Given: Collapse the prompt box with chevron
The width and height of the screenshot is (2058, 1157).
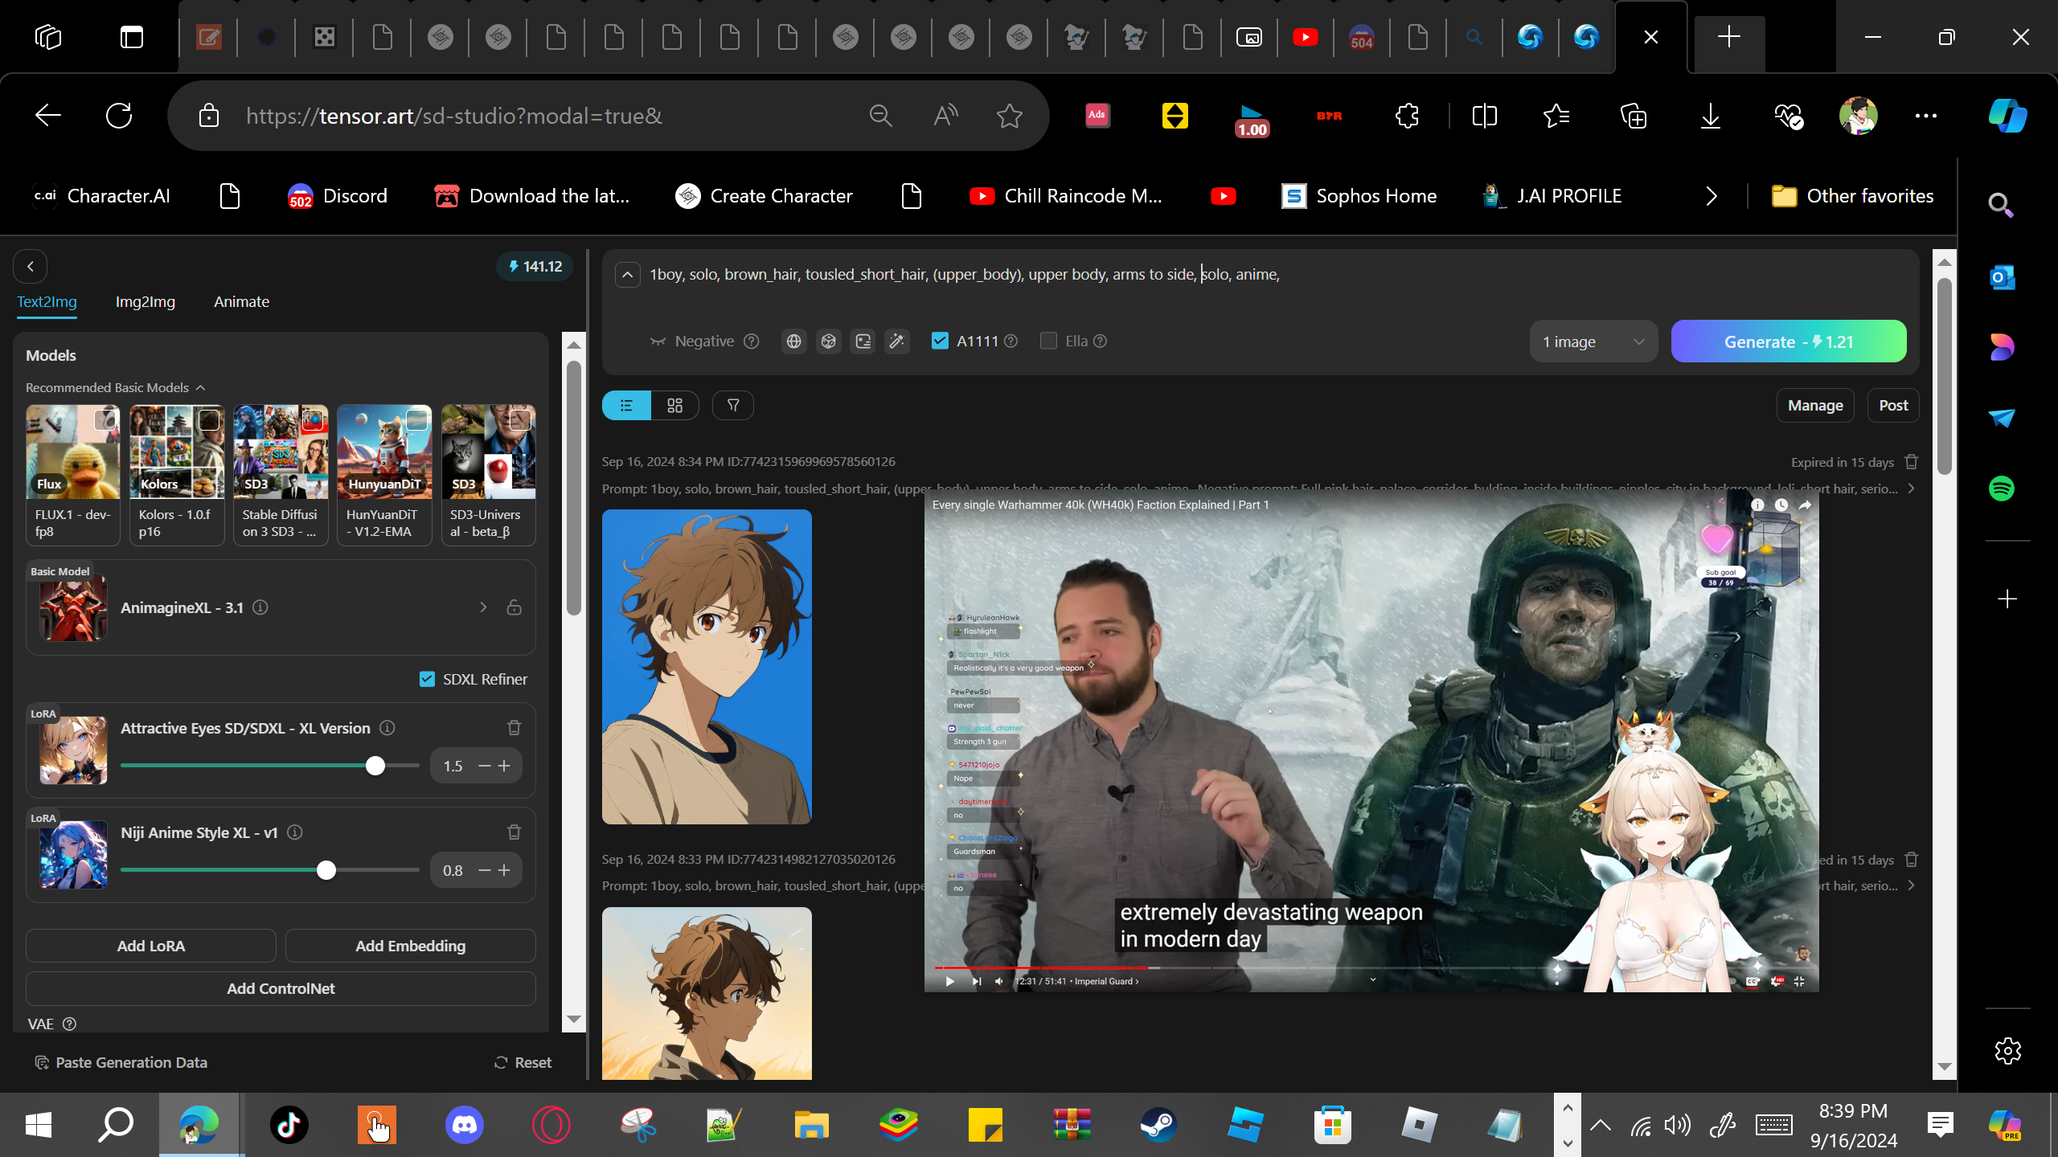Looking at the screenshot, I should (628, 275).
